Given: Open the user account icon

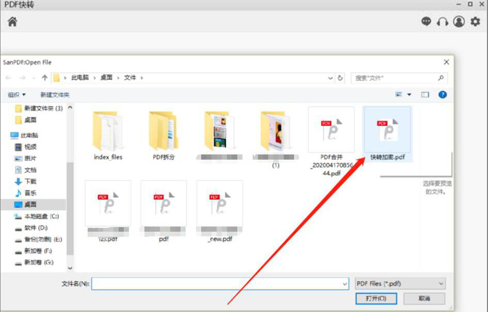Looking at the screenshot, I should pyautogui.click(x=459, y=22).
